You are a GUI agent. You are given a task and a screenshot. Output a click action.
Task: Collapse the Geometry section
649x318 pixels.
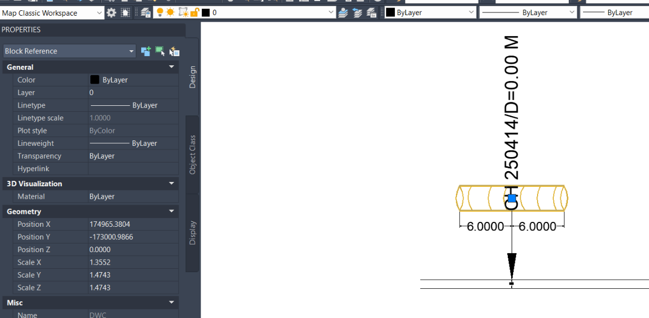(172, 212)
